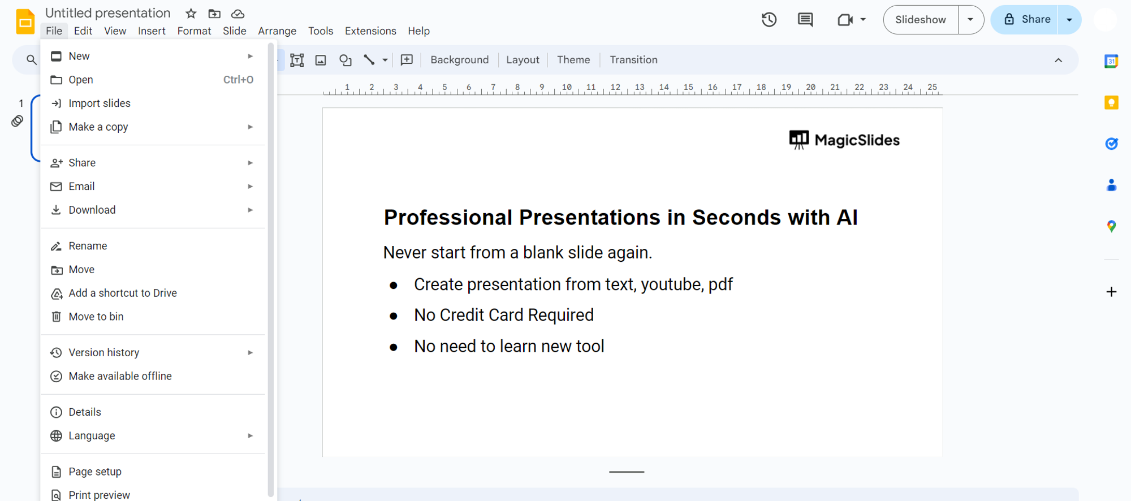Star the Untitled presentation
This screenshot has width=1131, height=501.
pos(191,14)
